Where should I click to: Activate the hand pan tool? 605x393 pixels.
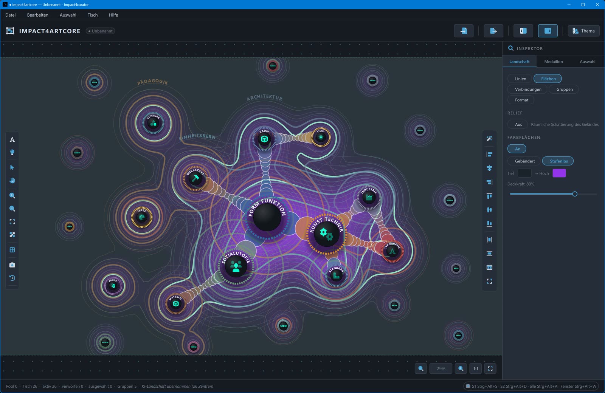point(12,181)
